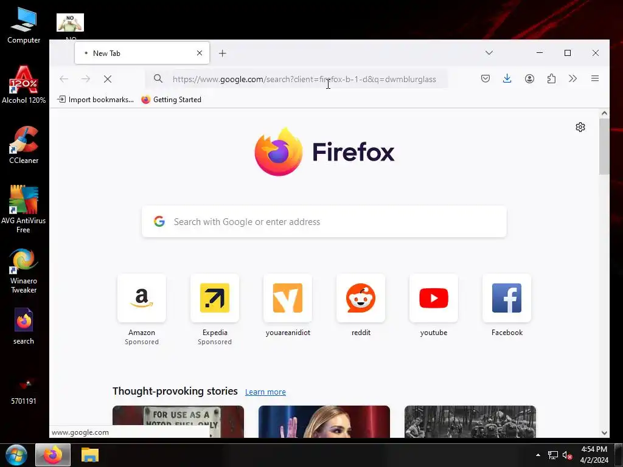Open File Explorer from the taskbar
The width and height of the screenshot is (623, 467).
point(90,455)
